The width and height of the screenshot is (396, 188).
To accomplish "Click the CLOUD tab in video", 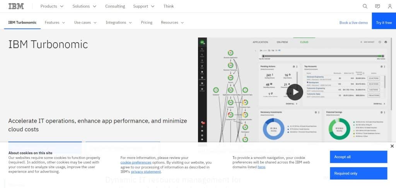I will tap(304, 42).
